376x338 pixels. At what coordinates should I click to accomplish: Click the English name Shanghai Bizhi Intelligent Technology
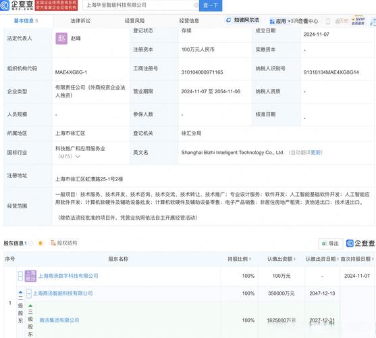click(x=233, y=152)
